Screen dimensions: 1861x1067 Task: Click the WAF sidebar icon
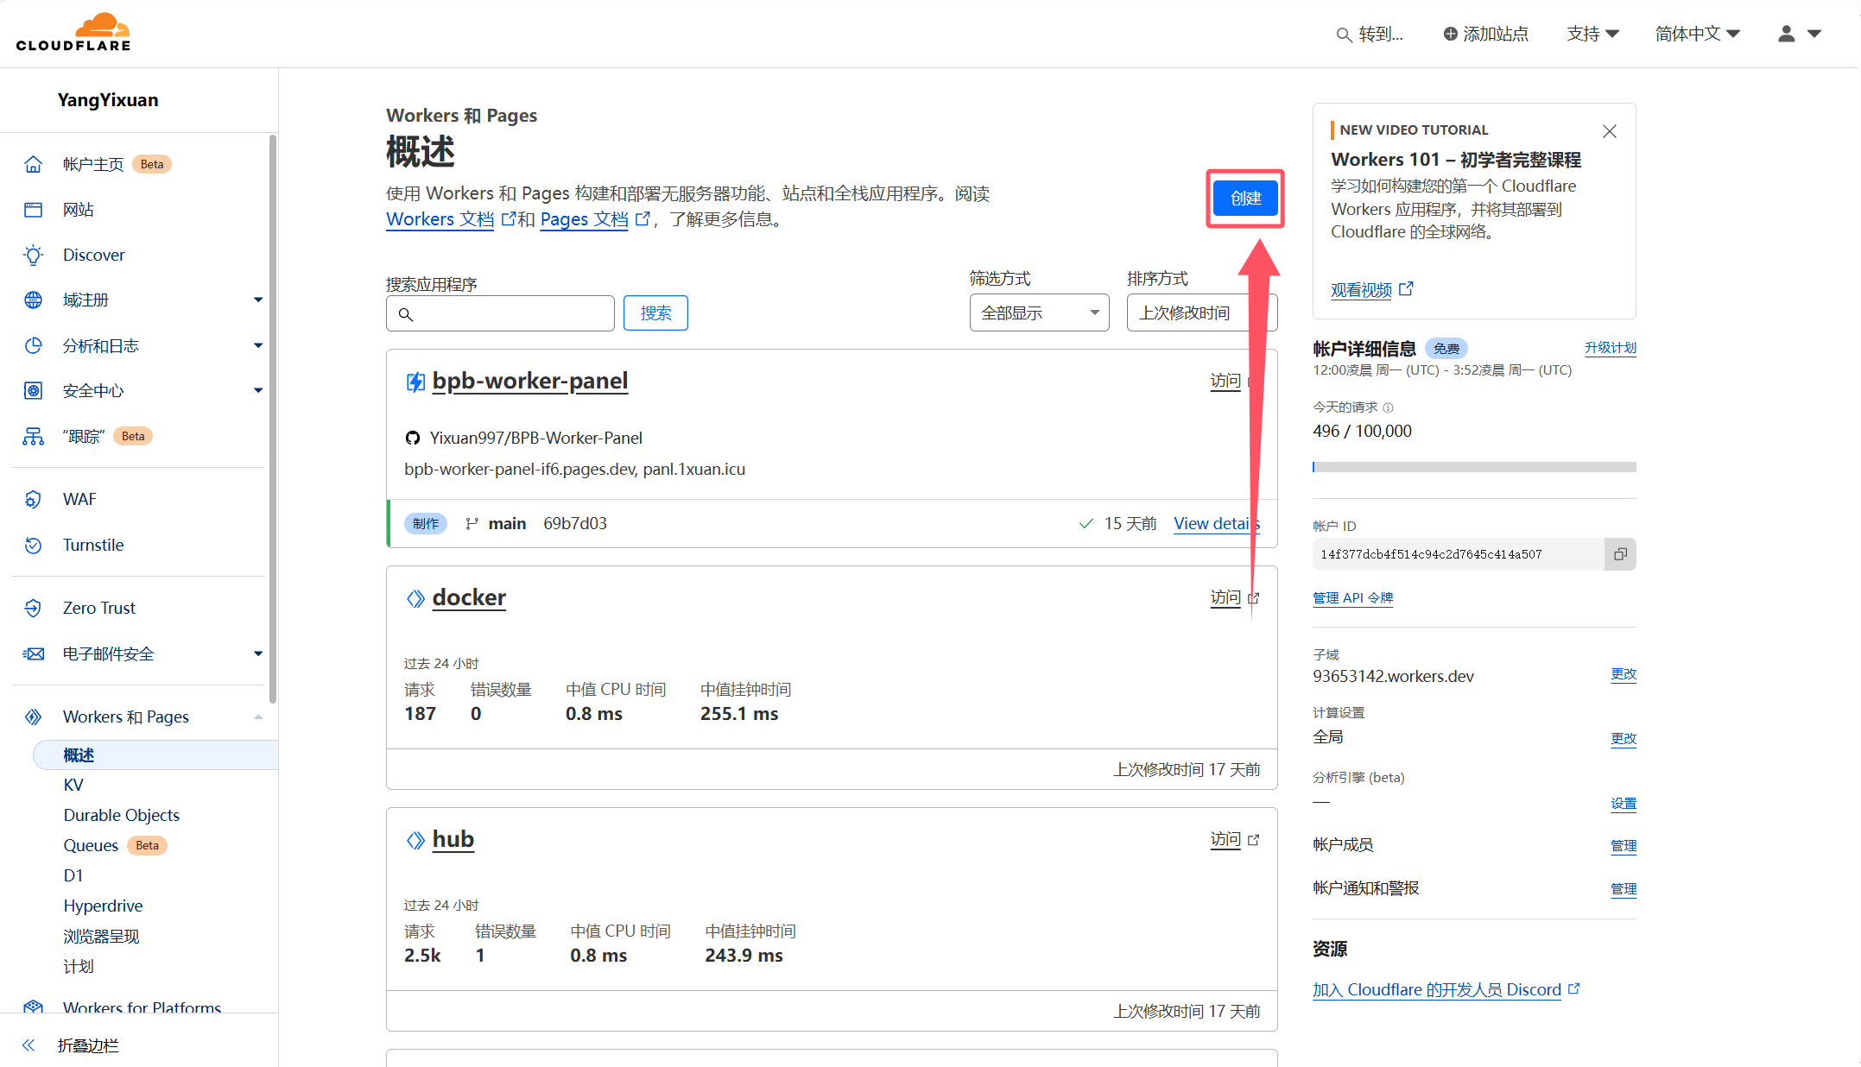pyautogui.click(x=35, y=498)
